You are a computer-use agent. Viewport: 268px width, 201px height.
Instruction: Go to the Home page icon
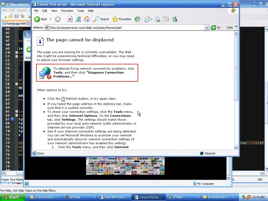coord(87,19)
